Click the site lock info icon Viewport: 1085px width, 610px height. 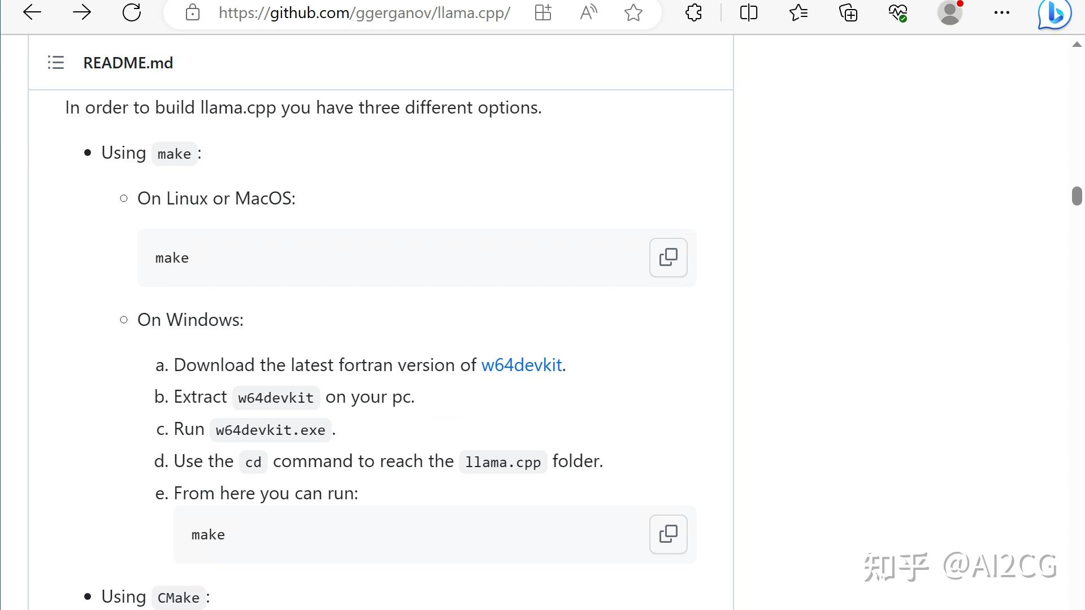click(193, 12)
